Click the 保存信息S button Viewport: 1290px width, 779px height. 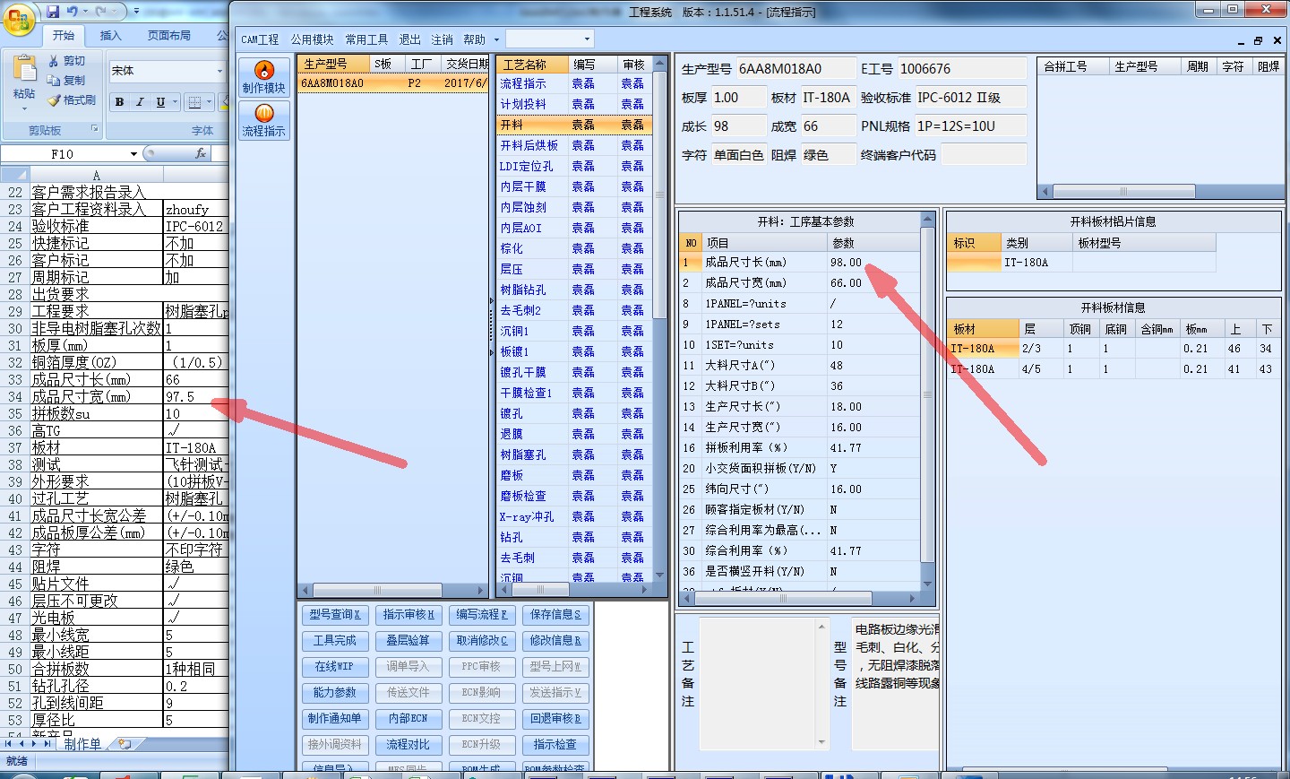coord(555,615)
